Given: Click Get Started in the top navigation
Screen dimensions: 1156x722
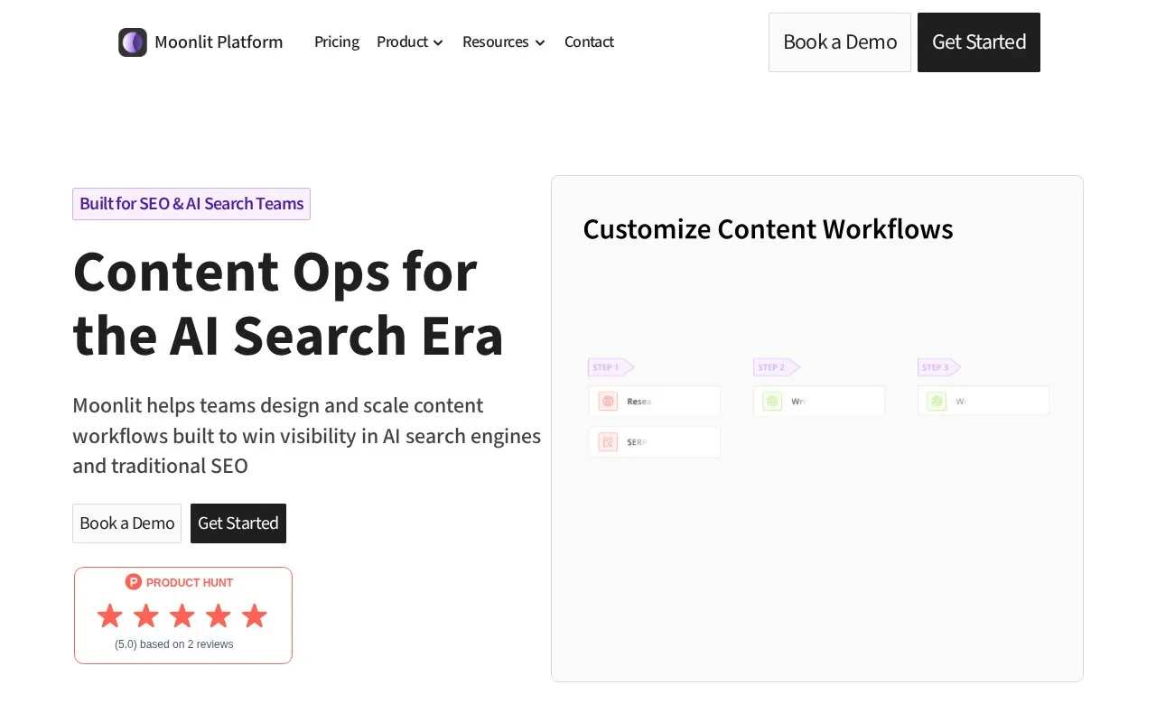Looking at the screenshot, I should [979, 42].
